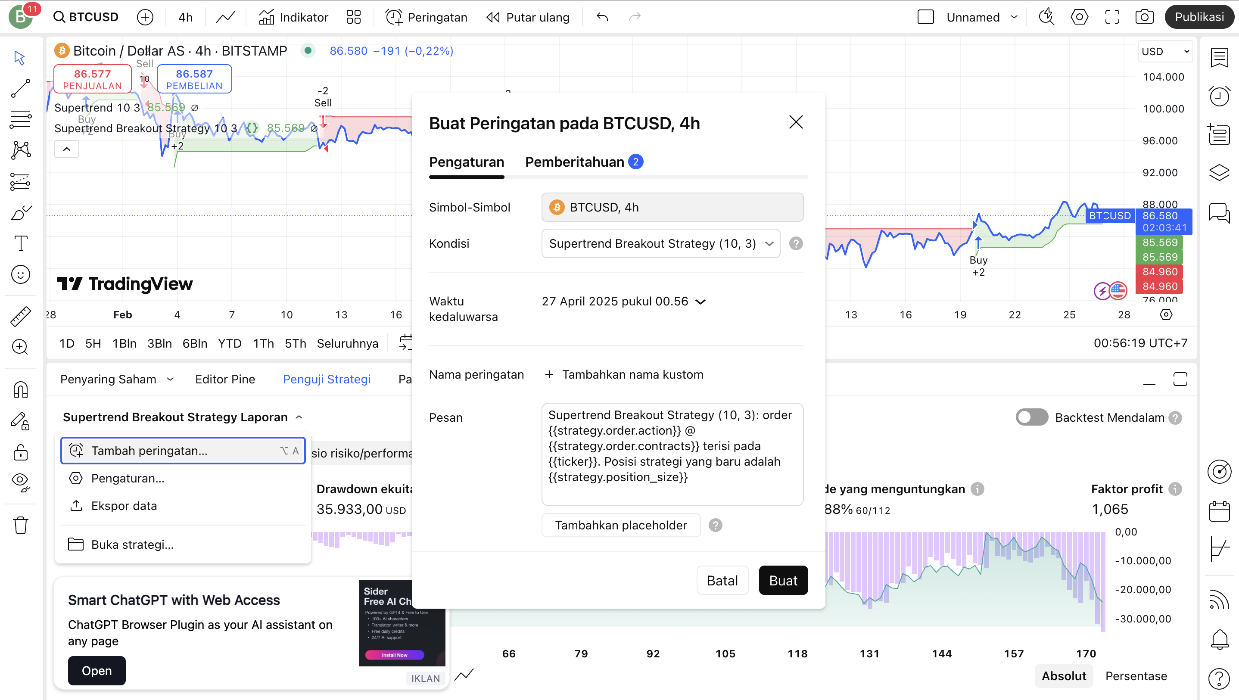The image size is (1239, 700).
Task: Open the Kondisi strategy dropdown
Action: [660, 243]
